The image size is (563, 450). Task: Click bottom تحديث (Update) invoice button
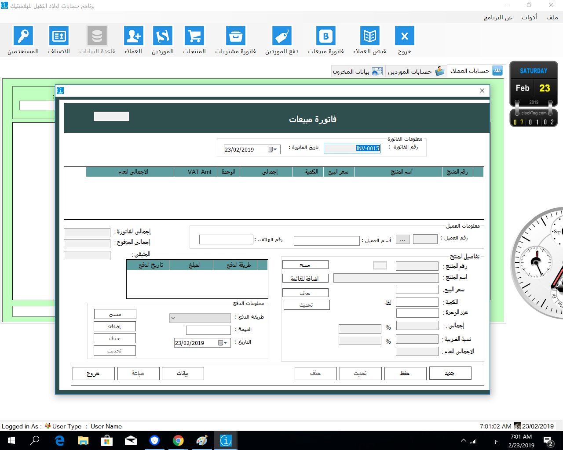point(360,373)
